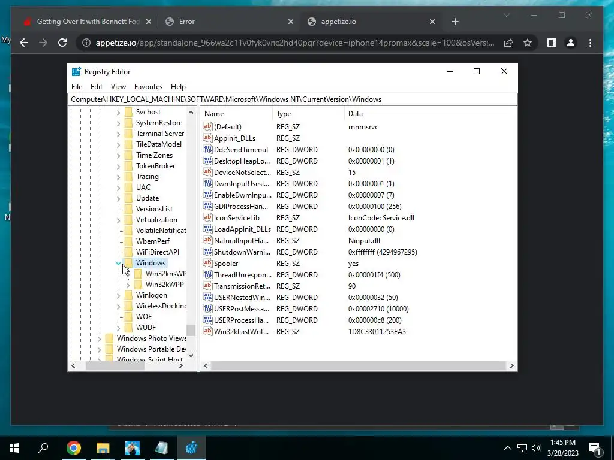Open the View menu in Registry Editor
This screenshot has height=460, width=614.
click(118, 87)
